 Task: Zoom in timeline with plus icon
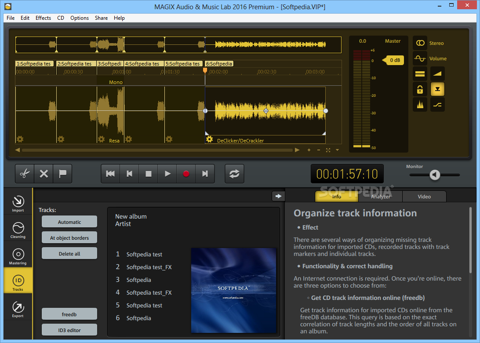click(309, 150)
